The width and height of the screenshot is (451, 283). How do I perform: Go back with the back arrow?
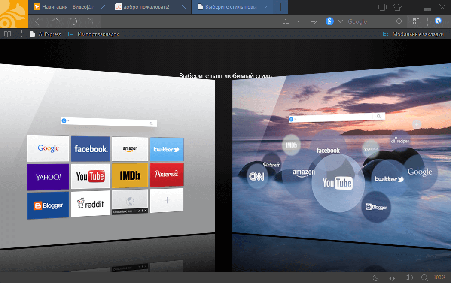[x=37, y=21]
